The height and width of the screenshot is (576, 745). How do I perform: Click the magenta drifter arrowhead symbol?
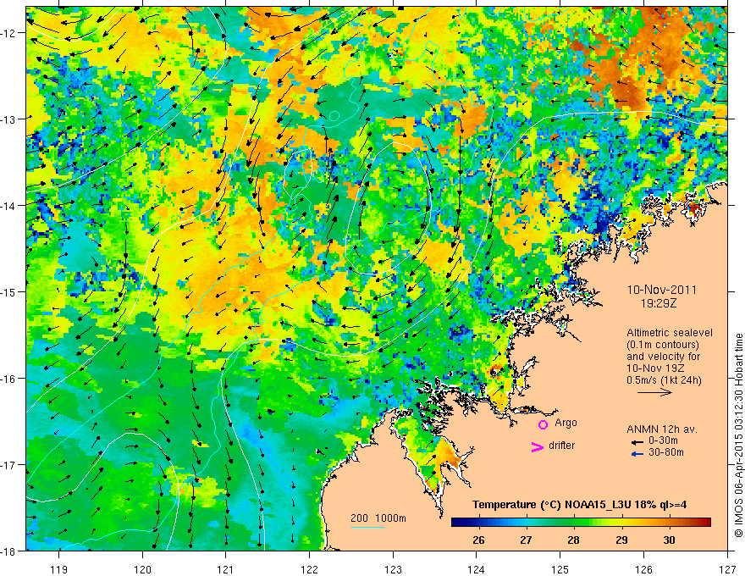[x=537, y=446]
